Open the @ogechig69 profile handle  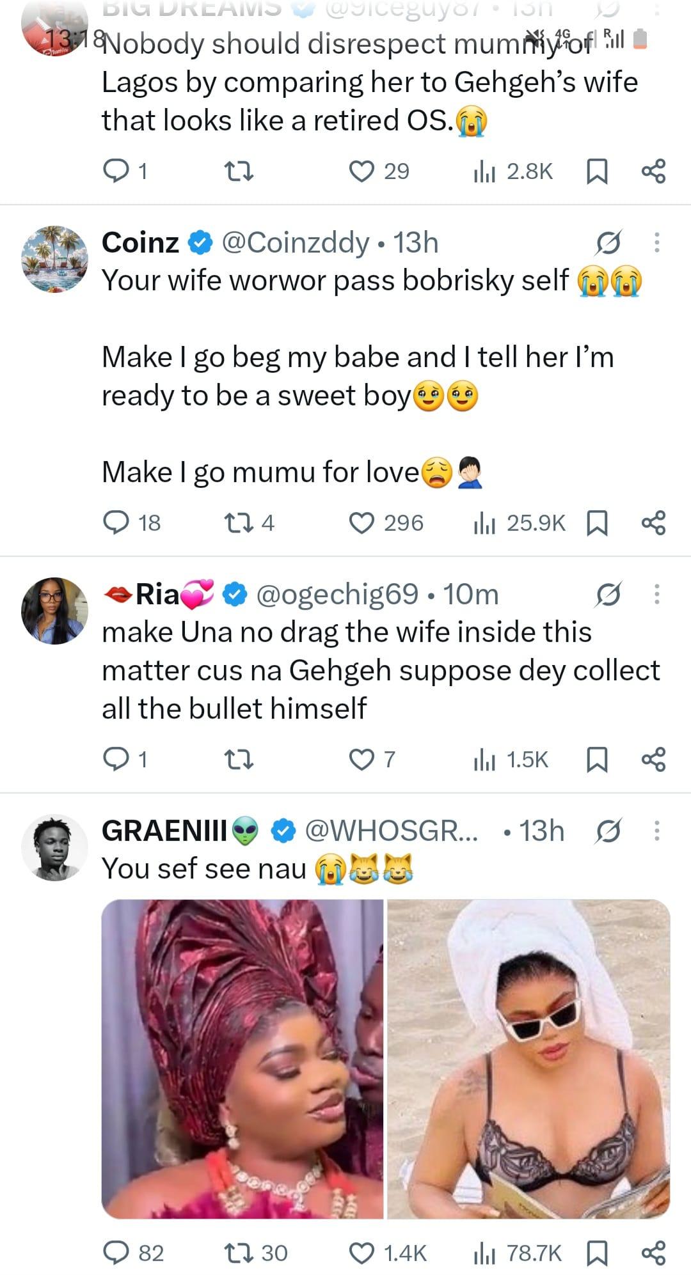[337, 595]
